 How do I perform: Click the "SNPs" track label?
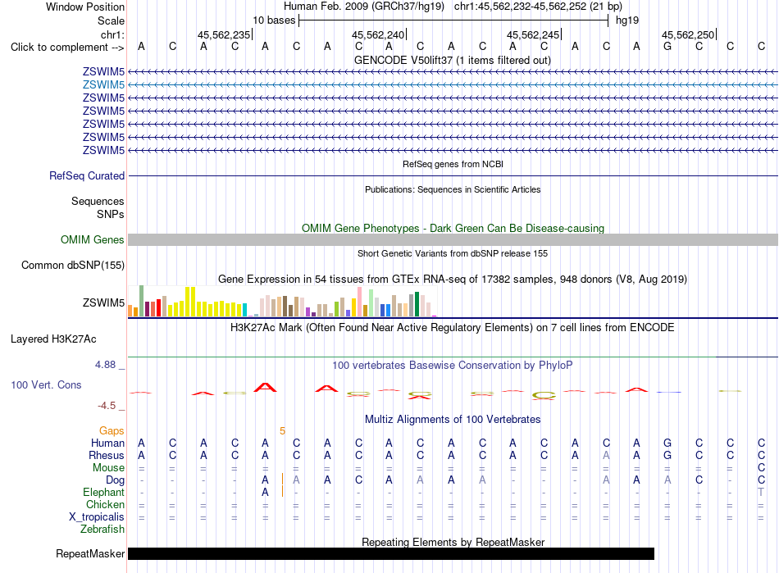(111, 214)
